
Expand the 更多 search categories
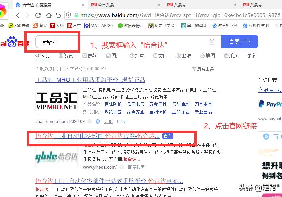tap(251, 56)
